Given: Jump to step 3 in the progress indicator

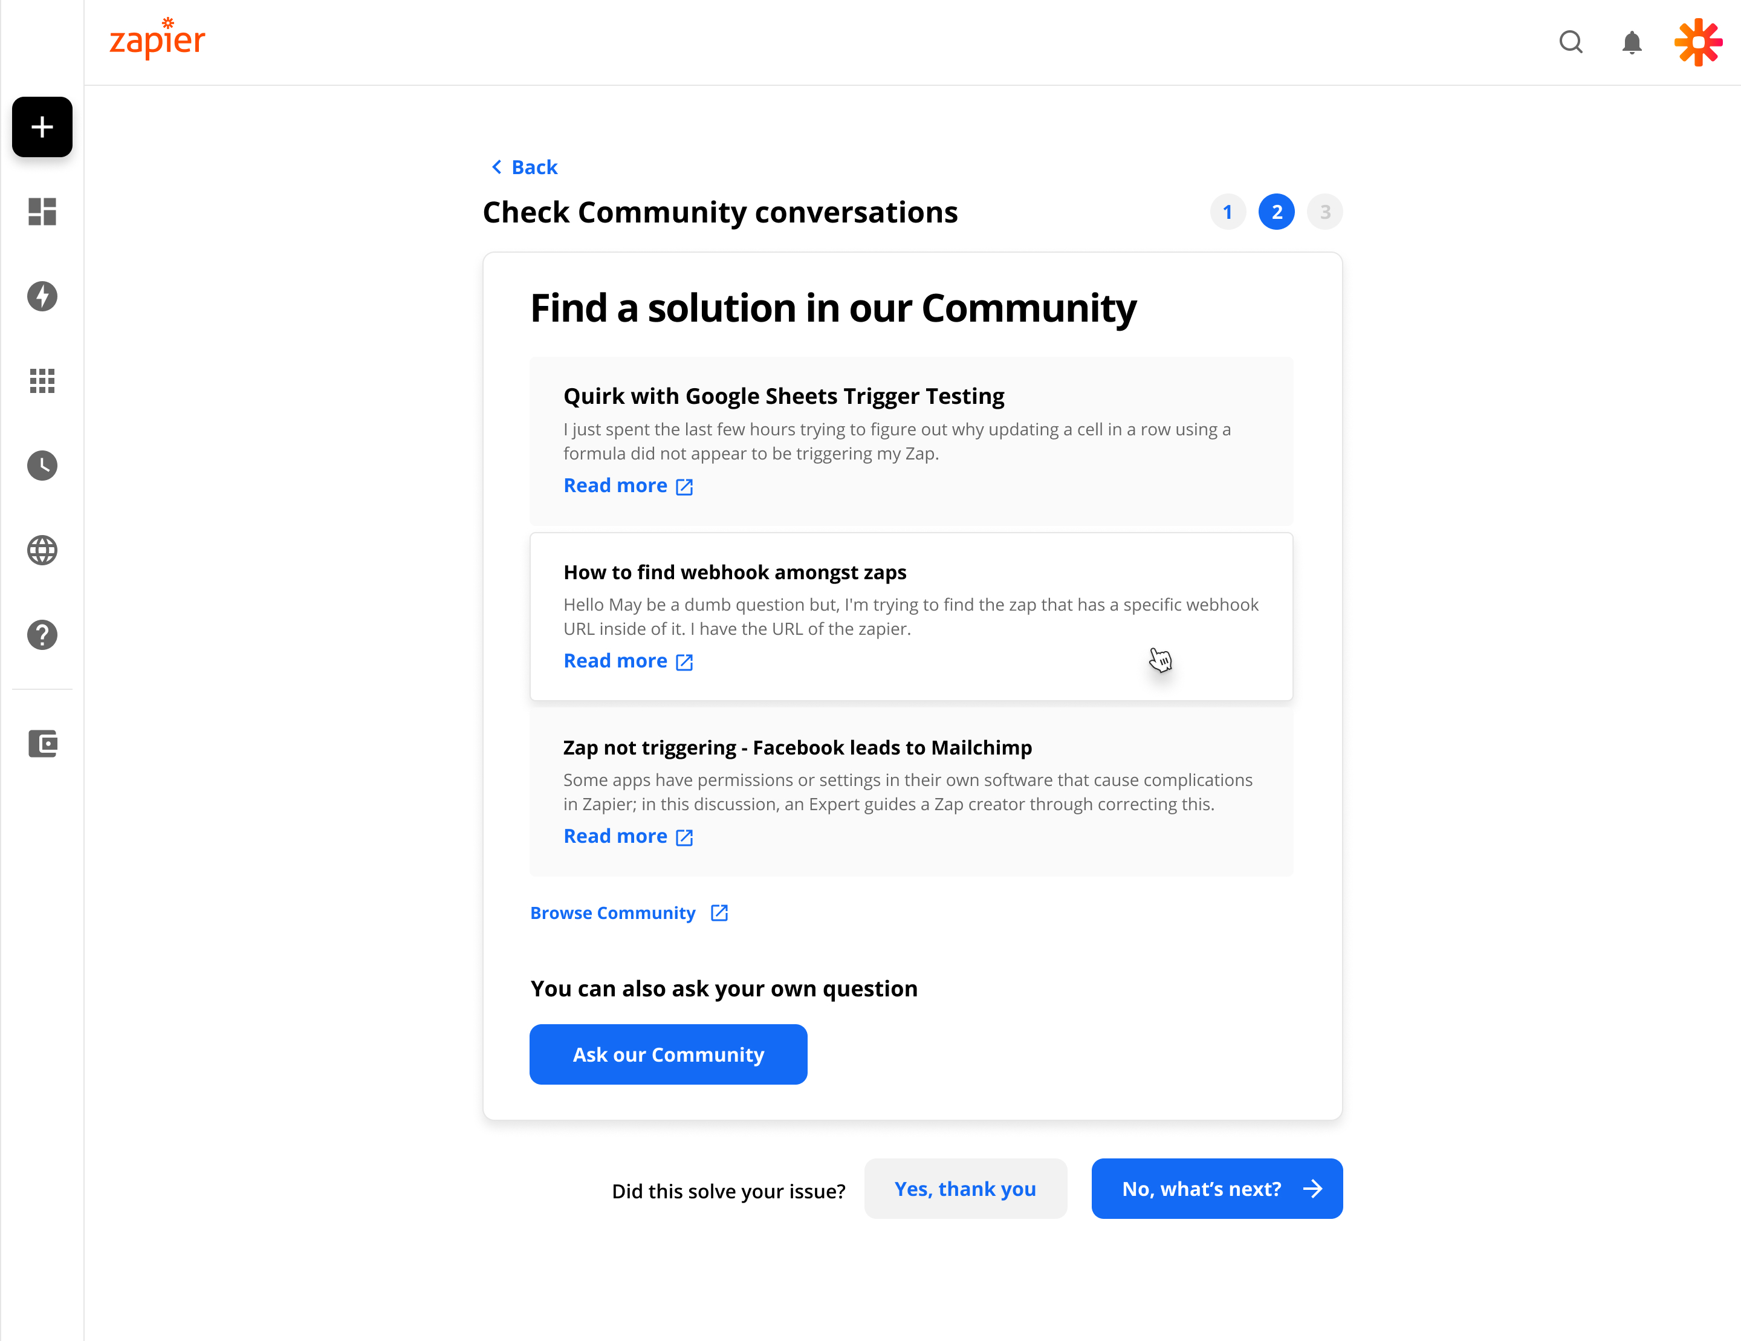Looking at the screenshot, I should [1324, 211].
